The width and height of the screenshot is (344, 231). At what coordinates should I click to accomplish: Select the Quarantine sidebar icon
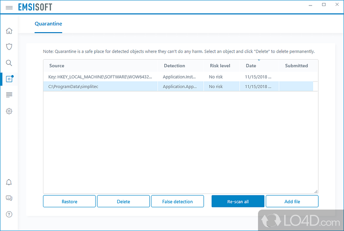click(x=9, y=79)
